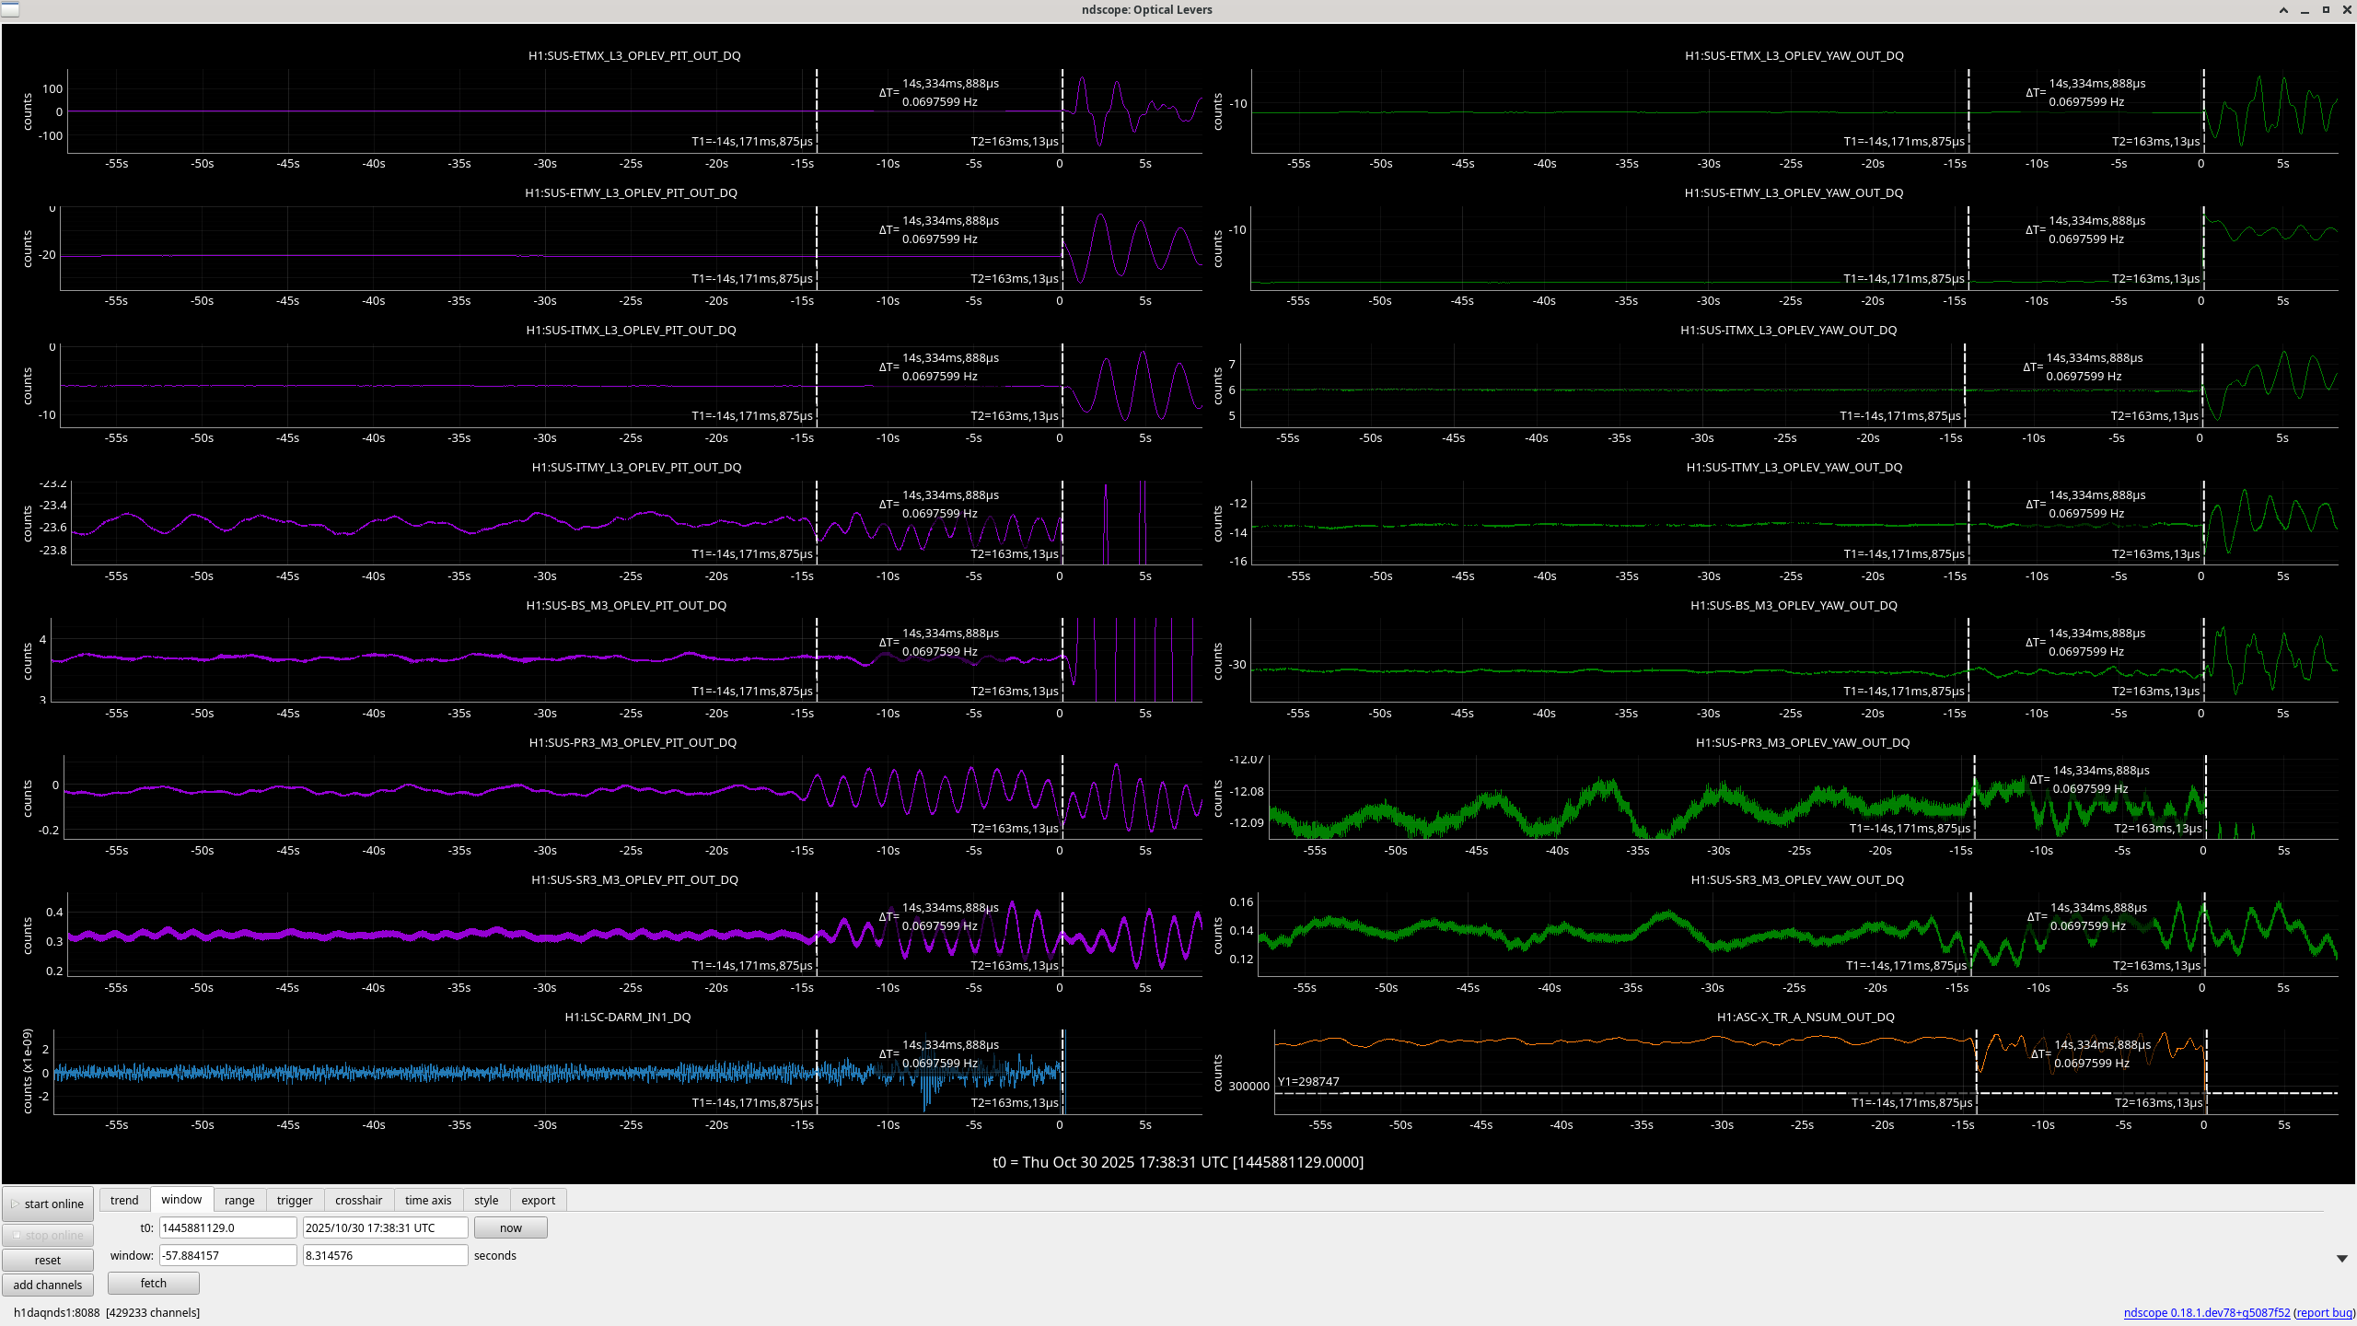Switch to the trend tab
Viewport: 2357px width, 1326px height.
pos(124,1200)
